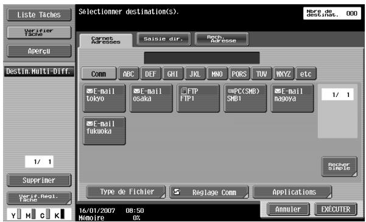Tap the Annuler cancel button
Screen dimensions: 366x222
click(288, 209)
